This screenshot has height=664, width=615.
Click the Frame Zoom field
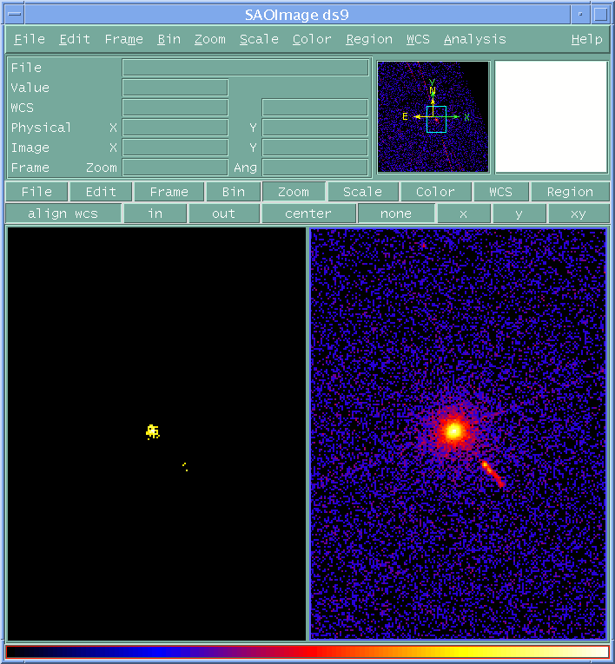(175, 168)
